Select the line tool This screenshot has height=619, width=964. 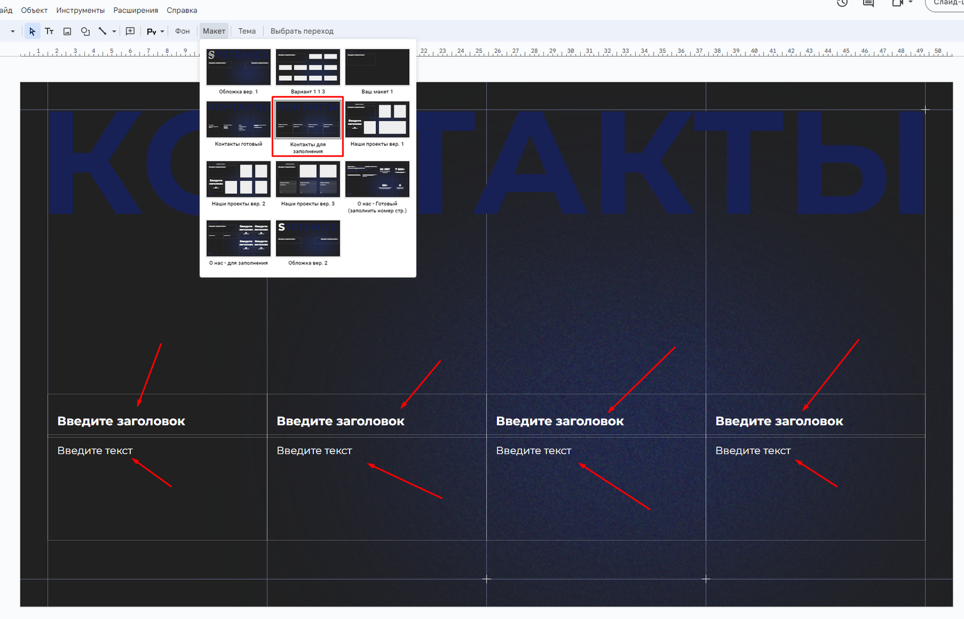pyautogui.click(x=102, y=31)
